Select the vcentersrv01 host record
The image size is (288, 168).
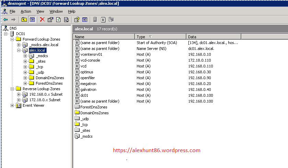pos(91,54)
